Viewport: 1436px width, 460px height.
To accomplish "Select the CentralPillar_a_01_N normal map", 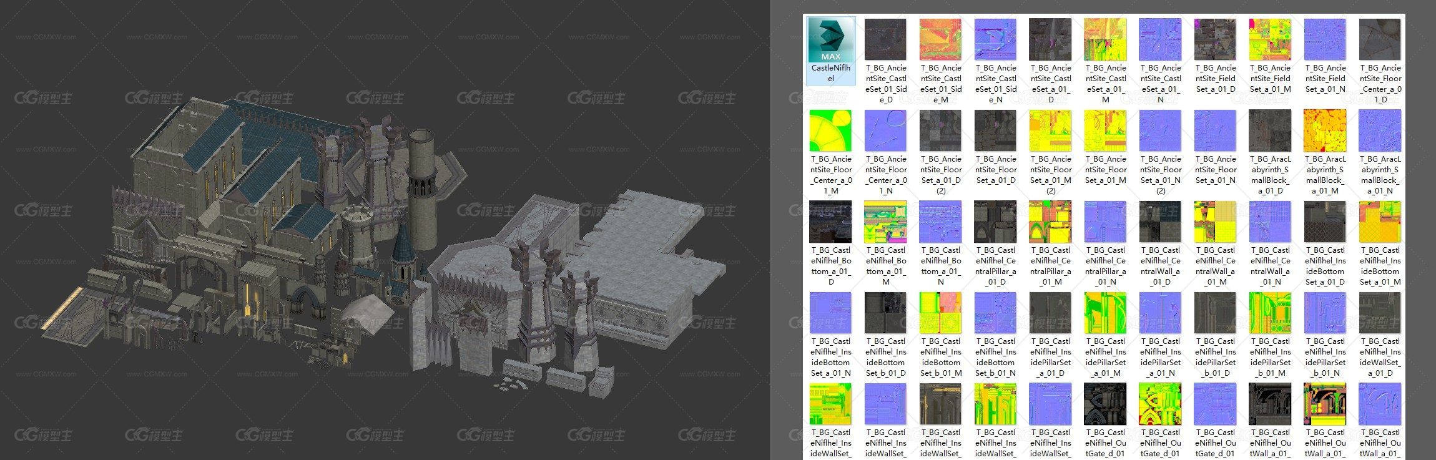I will coord(1105,222).
